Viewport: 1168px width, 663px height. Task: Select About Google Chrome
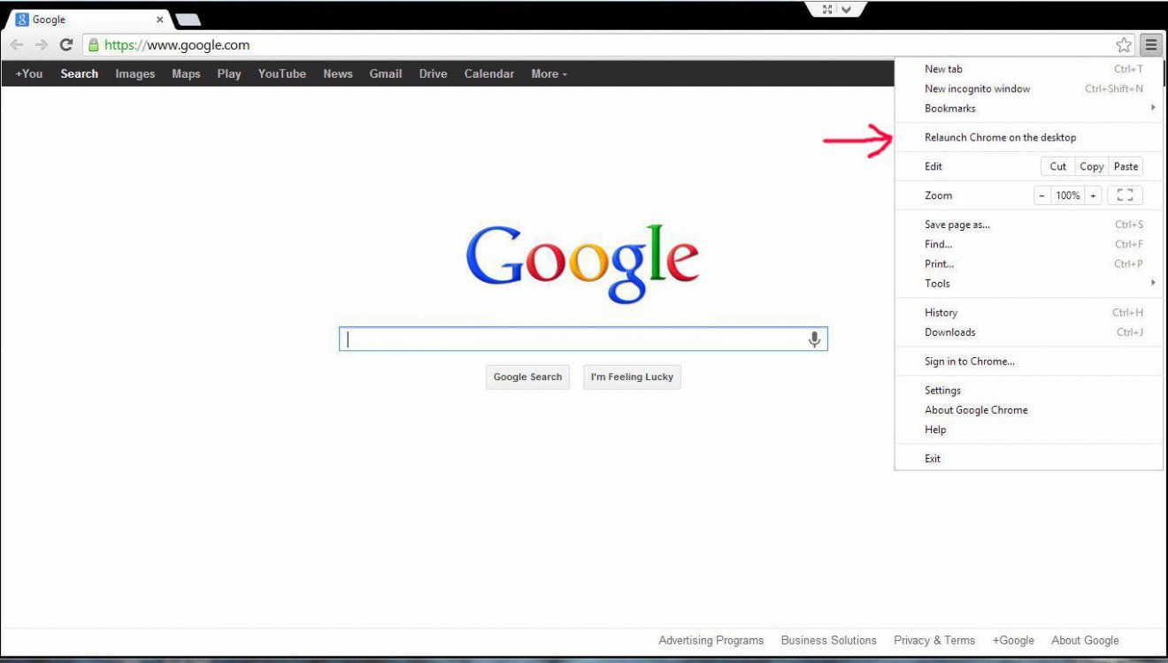(x=1029, y=410)
